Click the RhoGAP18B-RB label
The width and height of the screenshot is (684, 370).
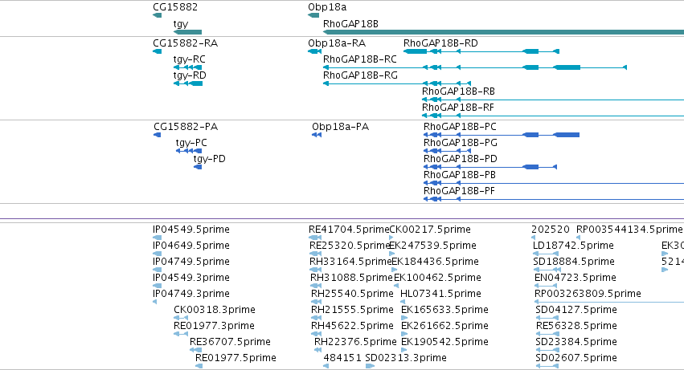coord(458,91)
